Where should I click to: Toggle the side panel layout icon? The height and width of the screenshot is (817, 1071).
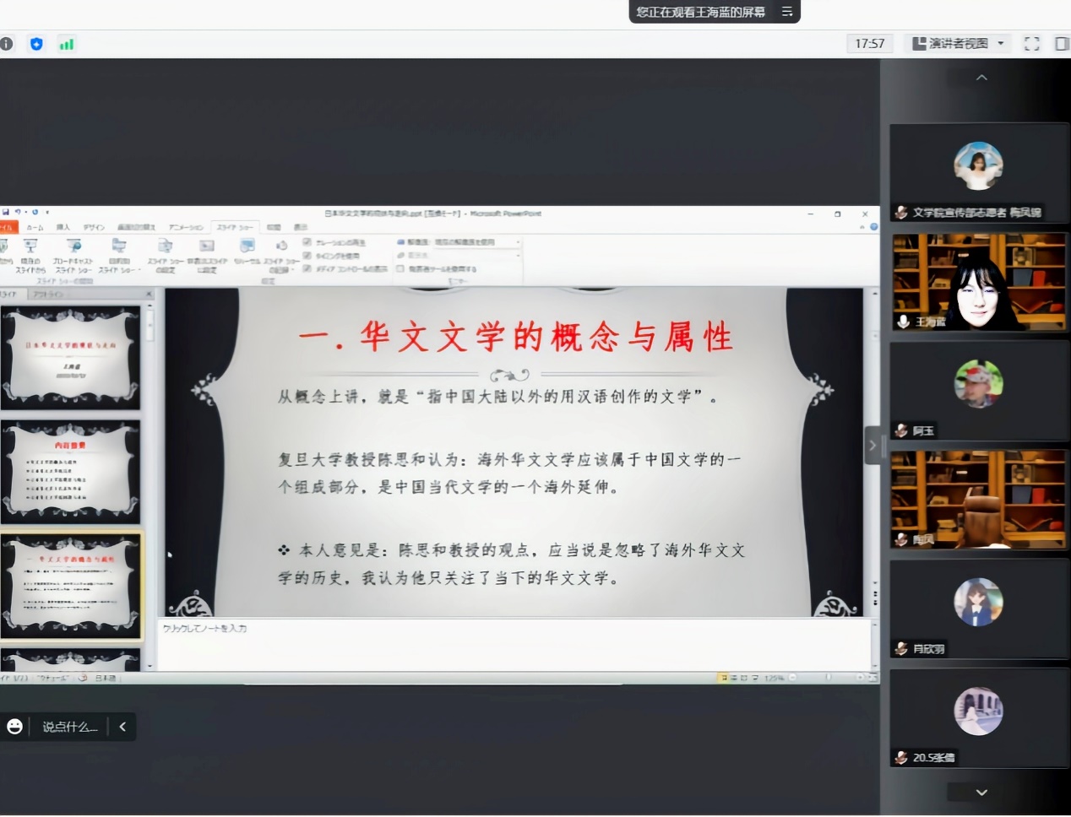[1062, 44]
